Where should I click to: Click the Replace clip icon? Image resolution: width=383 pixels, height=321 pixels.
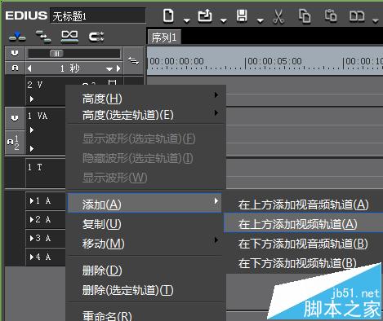coord(357,16)
